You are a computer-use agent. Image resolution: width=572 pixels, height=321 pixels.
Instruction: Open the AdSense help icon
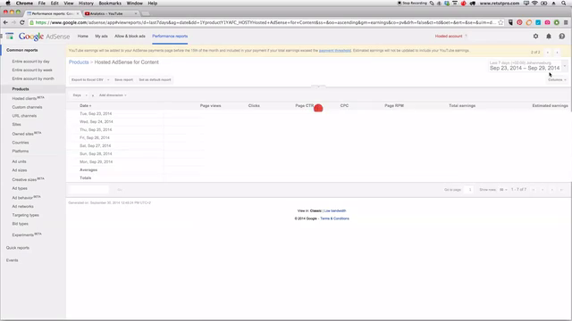(x=562, y=36)
